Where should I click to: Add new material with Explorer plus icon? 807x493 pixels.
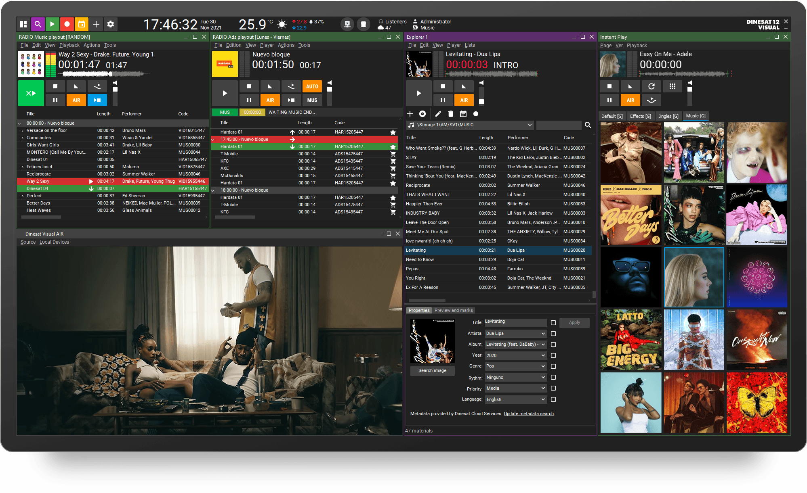click(x=410, y=114)
